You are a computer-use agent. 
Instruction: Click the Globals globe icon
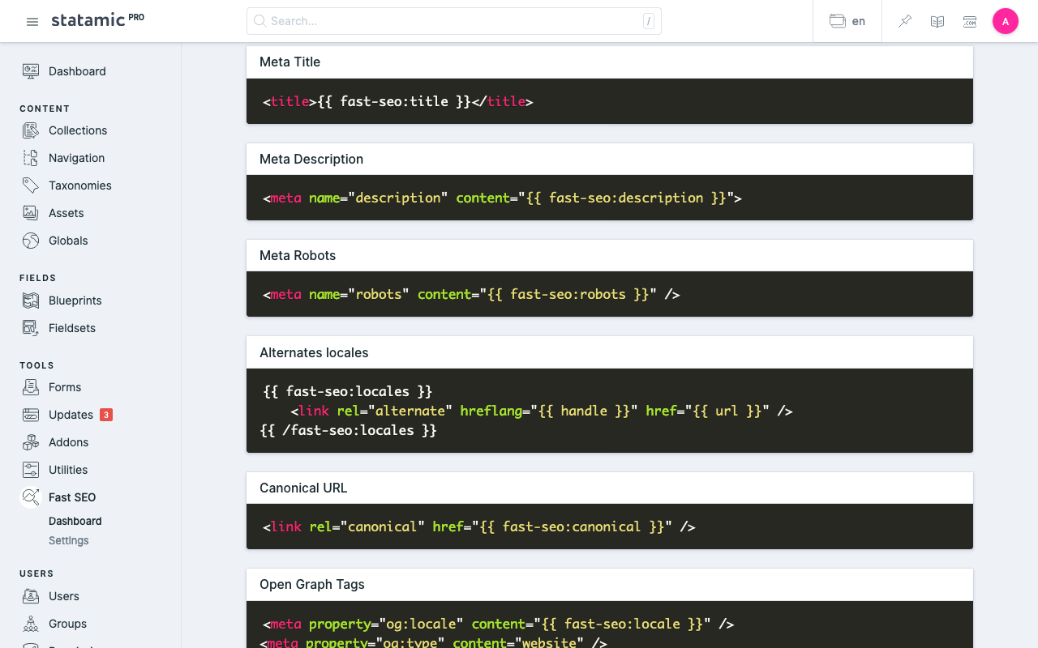coord(31,241)
